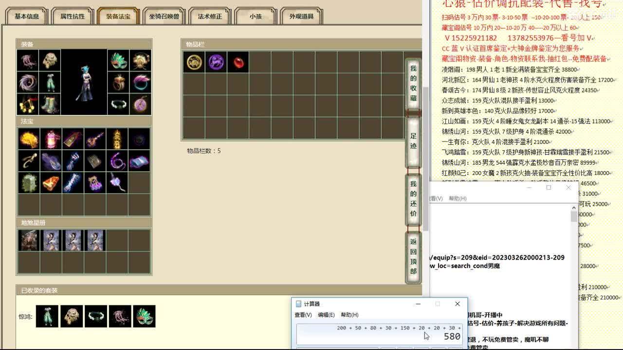Switch to the 基本信息 tab

pyautogui.click(x=27, y=16)
